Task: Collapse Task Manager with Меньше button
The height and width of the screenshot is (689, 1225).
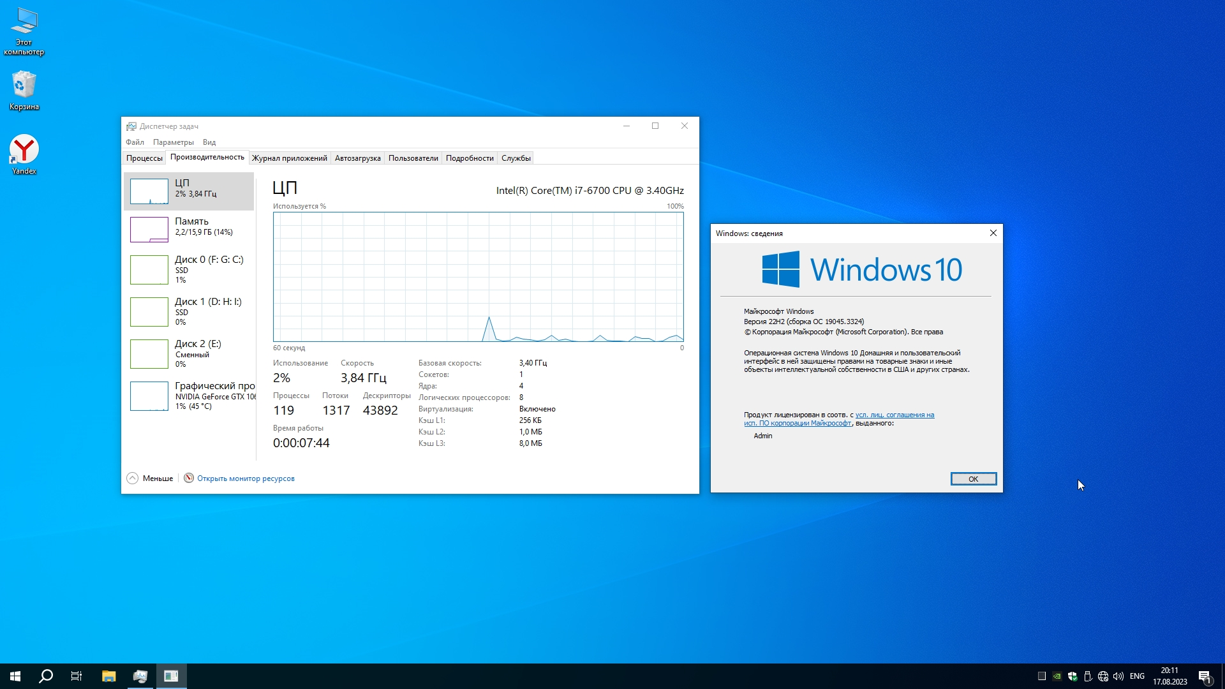Action: point(151,478)
